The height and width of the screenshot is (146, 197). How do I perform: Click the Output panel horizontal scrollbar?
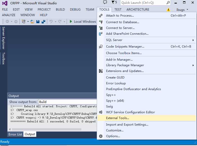(x=46, y=129)
